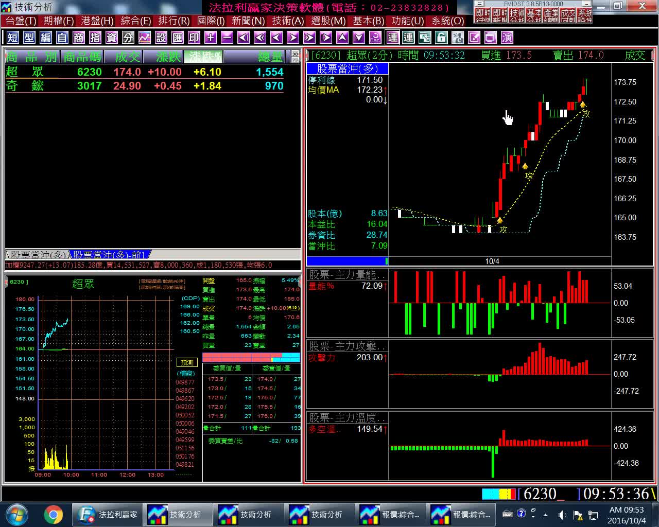659x527 pixels.
Task: Click the browser user toolbar icon
Action: (458, 38)
